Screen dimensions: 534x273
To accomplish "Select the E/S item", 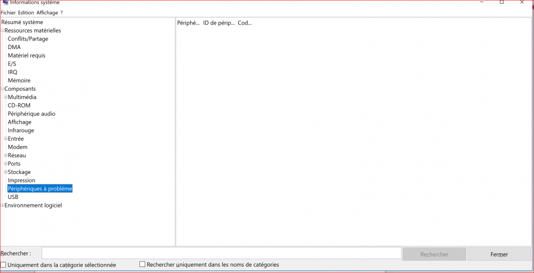I will coord(12,64).
